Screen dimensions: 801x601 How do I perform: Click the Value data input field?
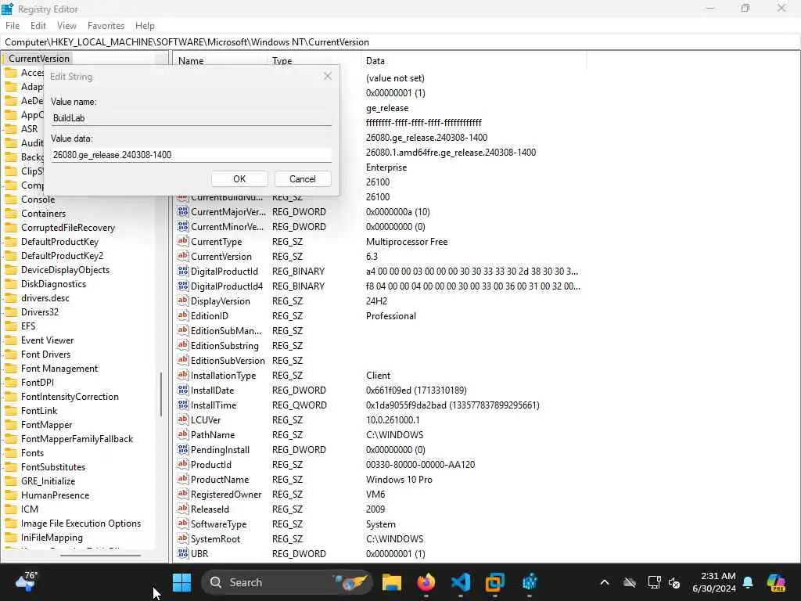point(191,154)
